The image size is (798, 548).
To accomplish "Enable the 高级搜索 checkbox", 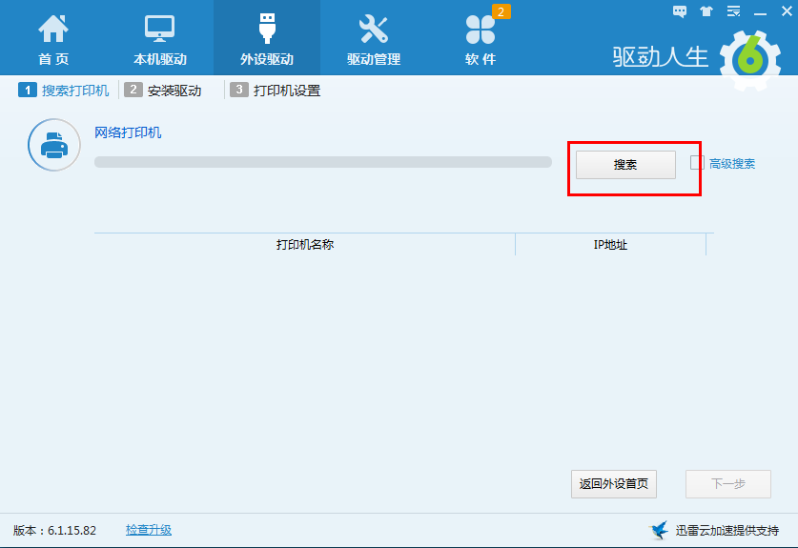I will click(697, 163).
